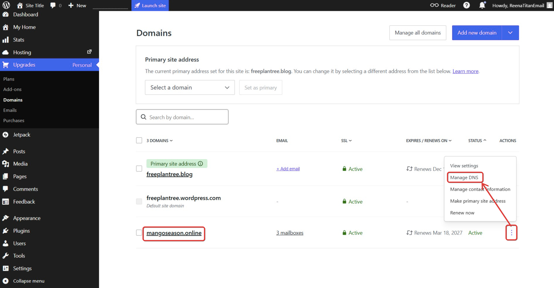
Task: Sort by the Status column header
Action: [477, 141]
